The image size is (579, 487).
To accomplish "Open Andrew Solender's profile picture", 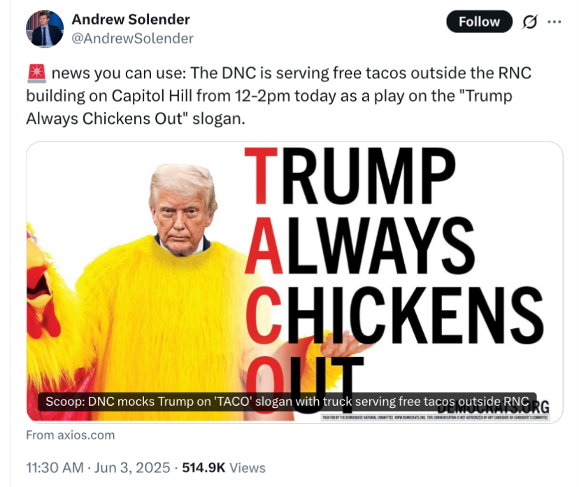I will click(x=45, y=29).
